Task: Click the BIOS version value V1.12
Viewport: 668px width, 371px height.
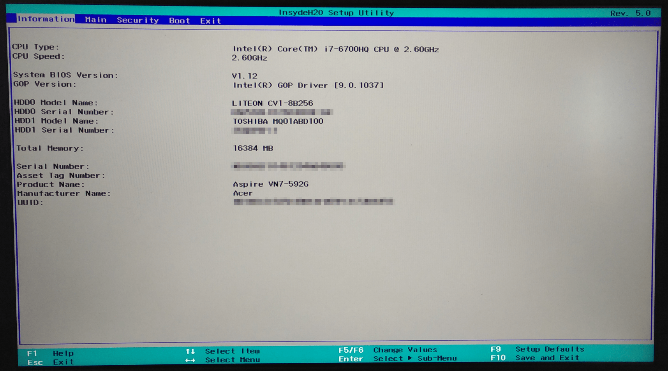Action: point(245,76)
